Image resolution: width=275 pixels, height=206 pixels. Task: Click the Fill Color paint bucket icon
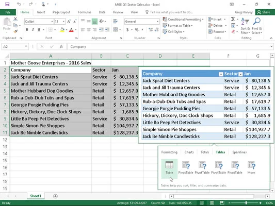(62, 29)
